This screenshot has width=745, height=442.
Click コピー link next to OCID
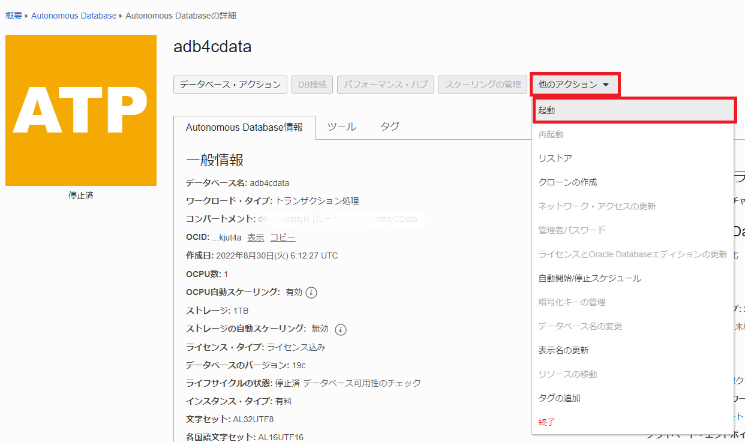tap(283, 237)
